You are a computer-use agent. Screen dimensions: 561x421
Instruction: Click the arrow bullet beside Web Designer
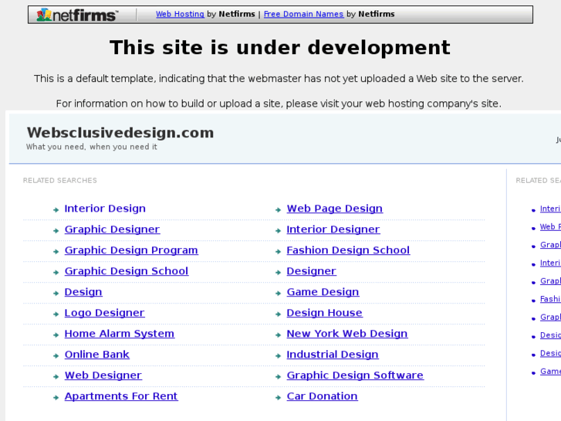[56, 376]
